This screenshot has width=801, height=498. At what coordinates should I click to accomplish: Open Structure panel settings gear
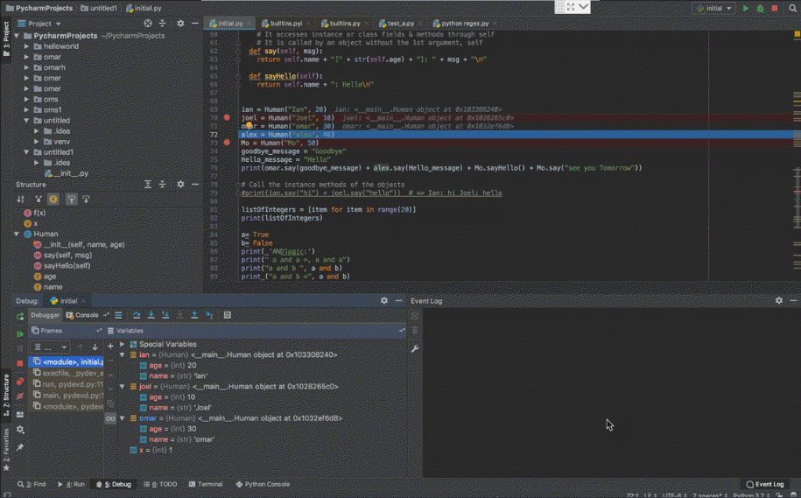pyautogui.click(x=180, y=185)
